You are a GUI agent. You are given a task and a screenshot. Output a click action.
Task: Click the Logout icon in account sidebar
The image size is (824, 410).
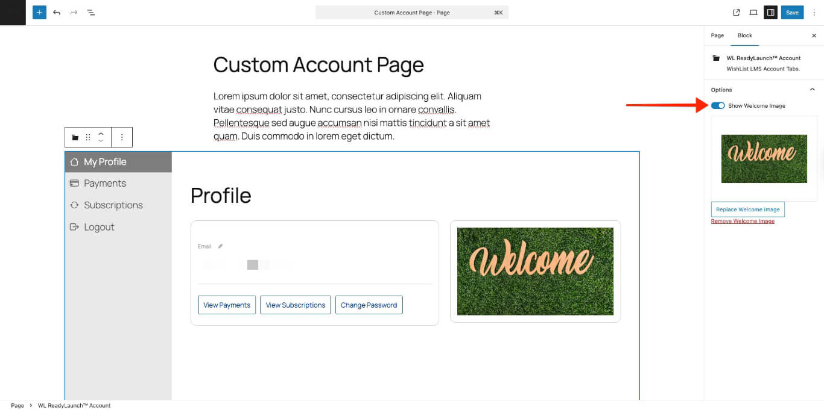74,227
